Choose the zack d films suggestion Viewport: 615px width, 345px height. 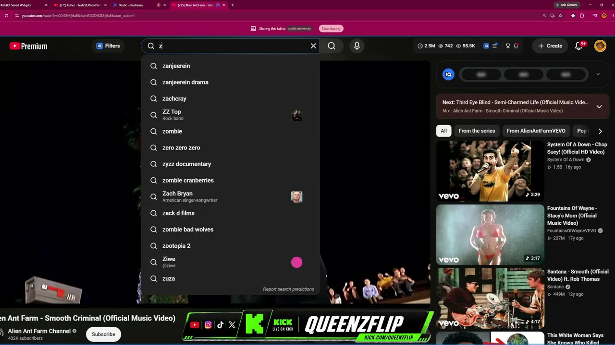[x=231, y=213]
